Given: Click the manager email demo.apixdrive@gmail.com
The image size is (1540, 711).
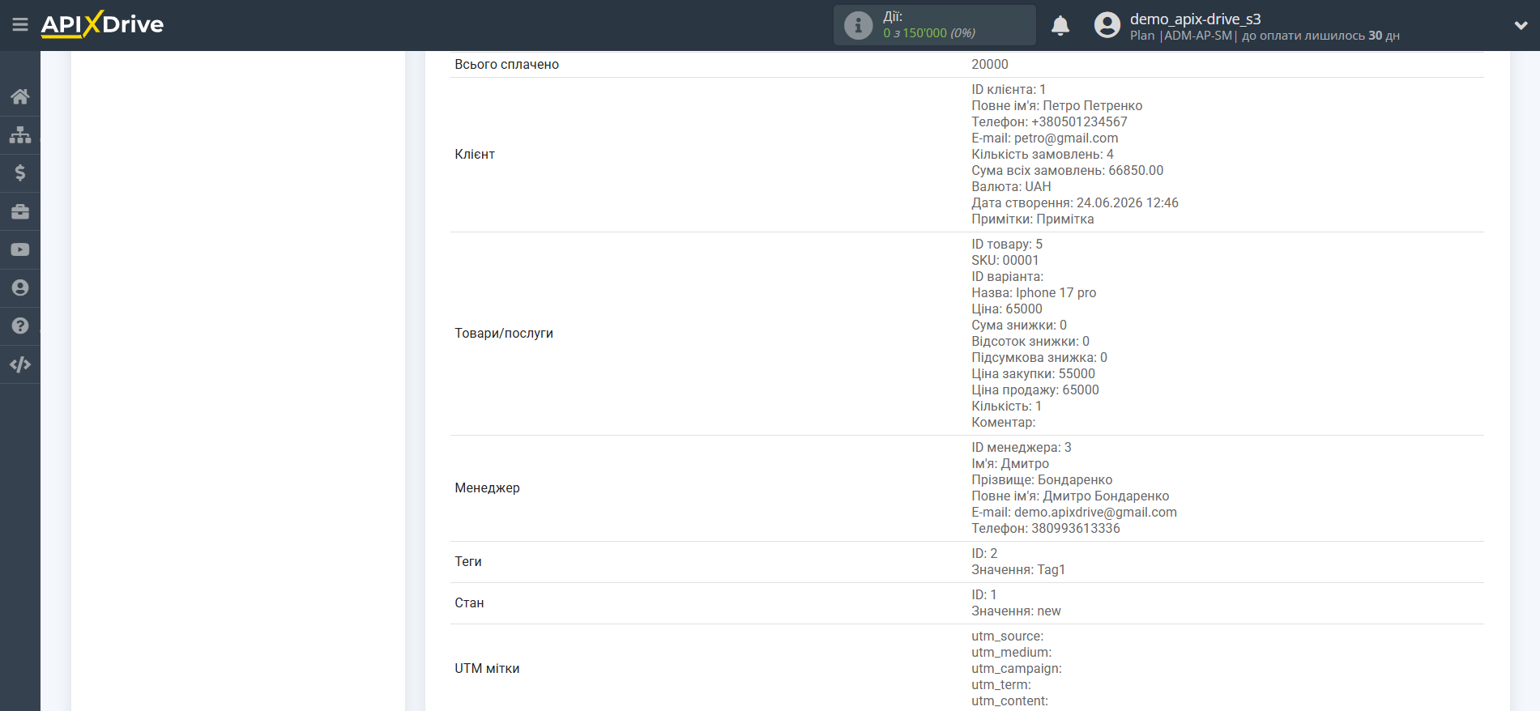Looking at the screenshot, I should 1095,512.
